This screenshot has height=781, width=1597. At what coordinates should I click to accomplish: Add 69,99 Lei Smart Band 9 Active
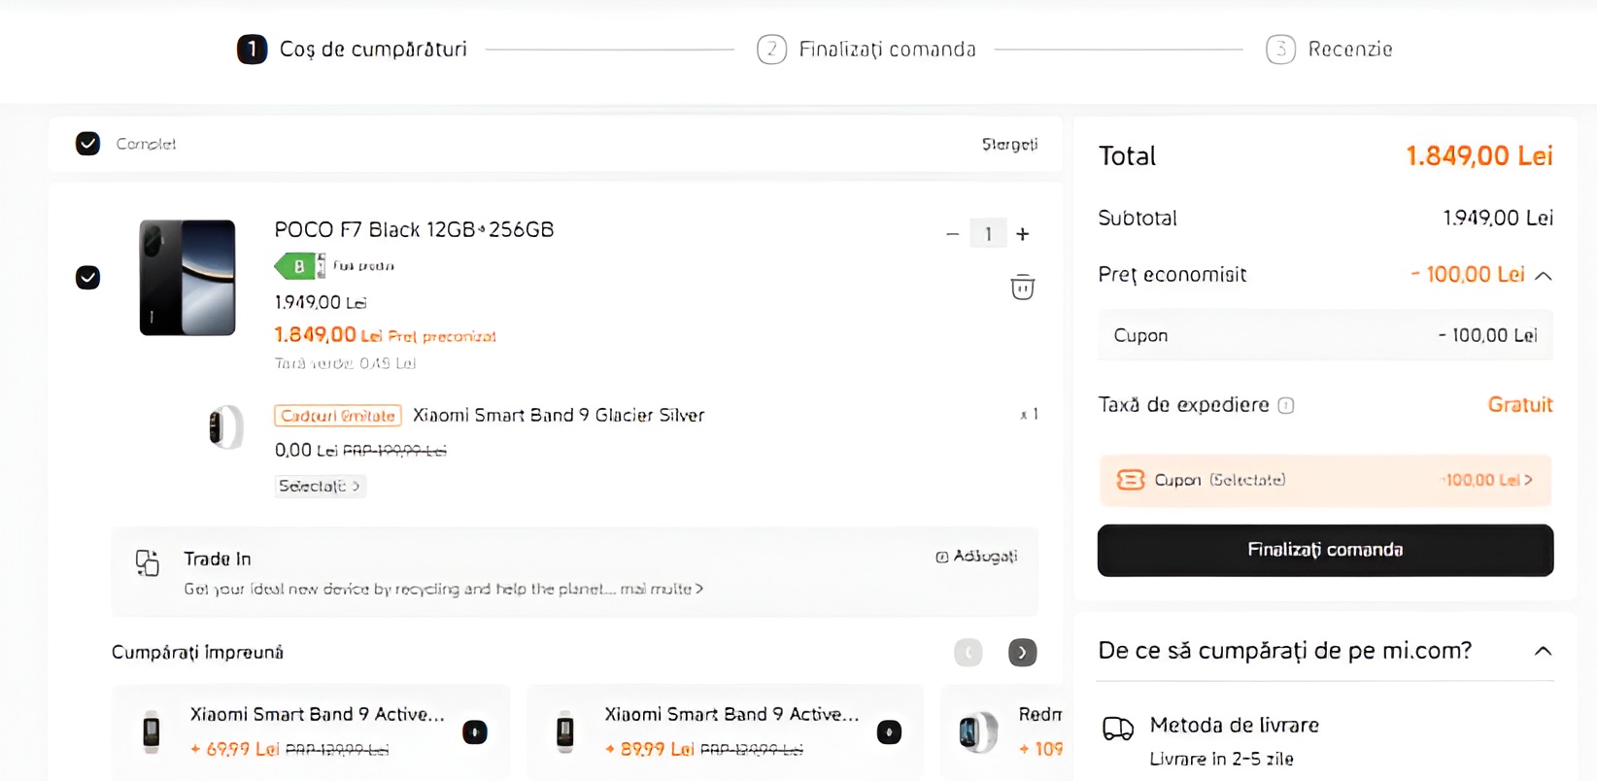point(475,732)
